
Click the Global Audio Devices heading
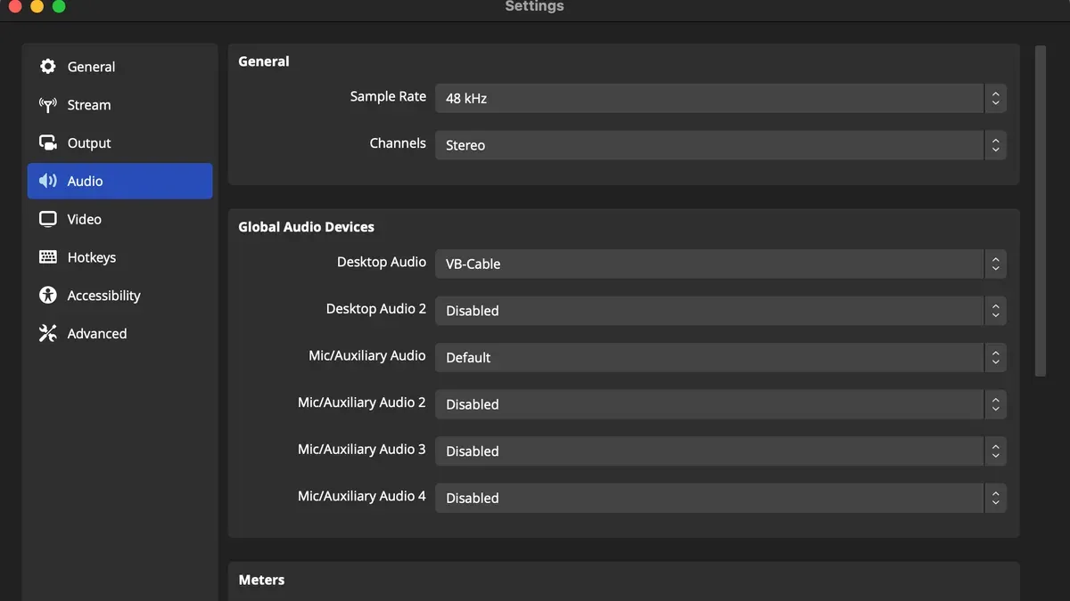pyautogui.click(x=306, y=227)
